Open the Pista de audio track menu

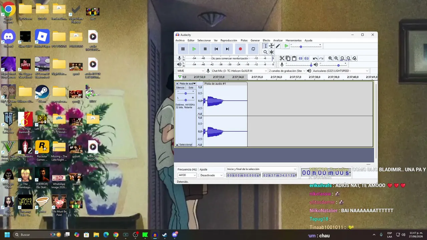(187, 84)
